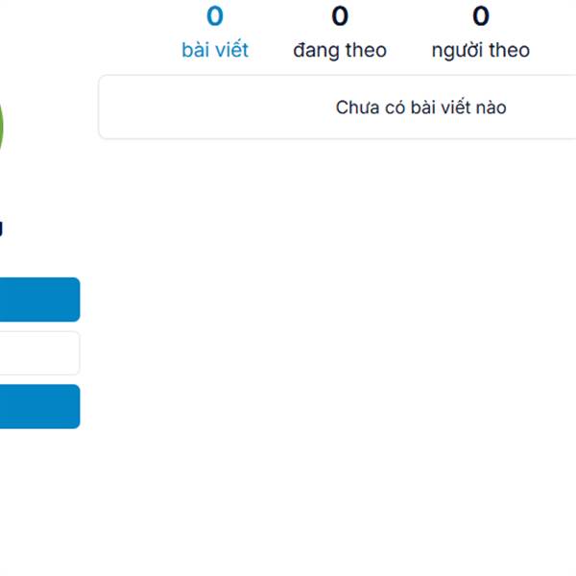Select the người theo label text
The height and width of the screenshot is (576, 576).
click(481, 50)
